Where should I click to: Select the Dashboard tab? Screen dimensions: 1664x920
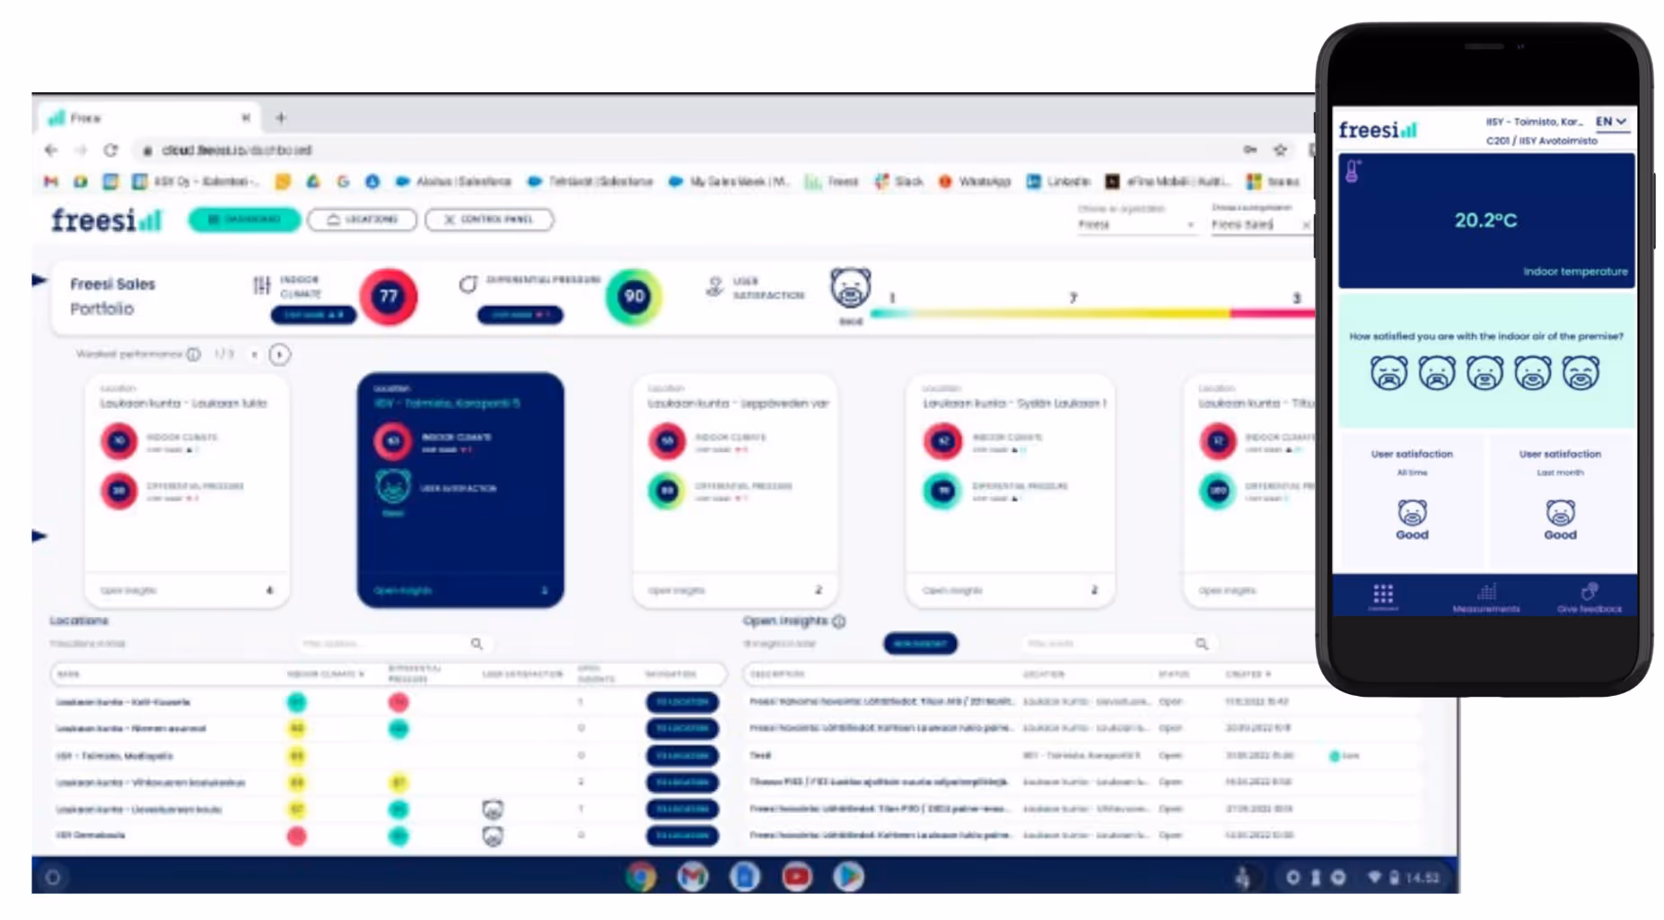(244, 220)
